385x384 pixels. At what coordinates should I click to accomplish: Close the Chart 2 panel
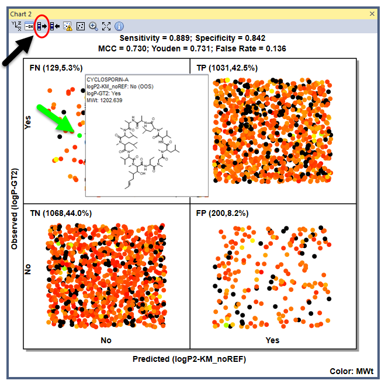(x=372, y=14)
